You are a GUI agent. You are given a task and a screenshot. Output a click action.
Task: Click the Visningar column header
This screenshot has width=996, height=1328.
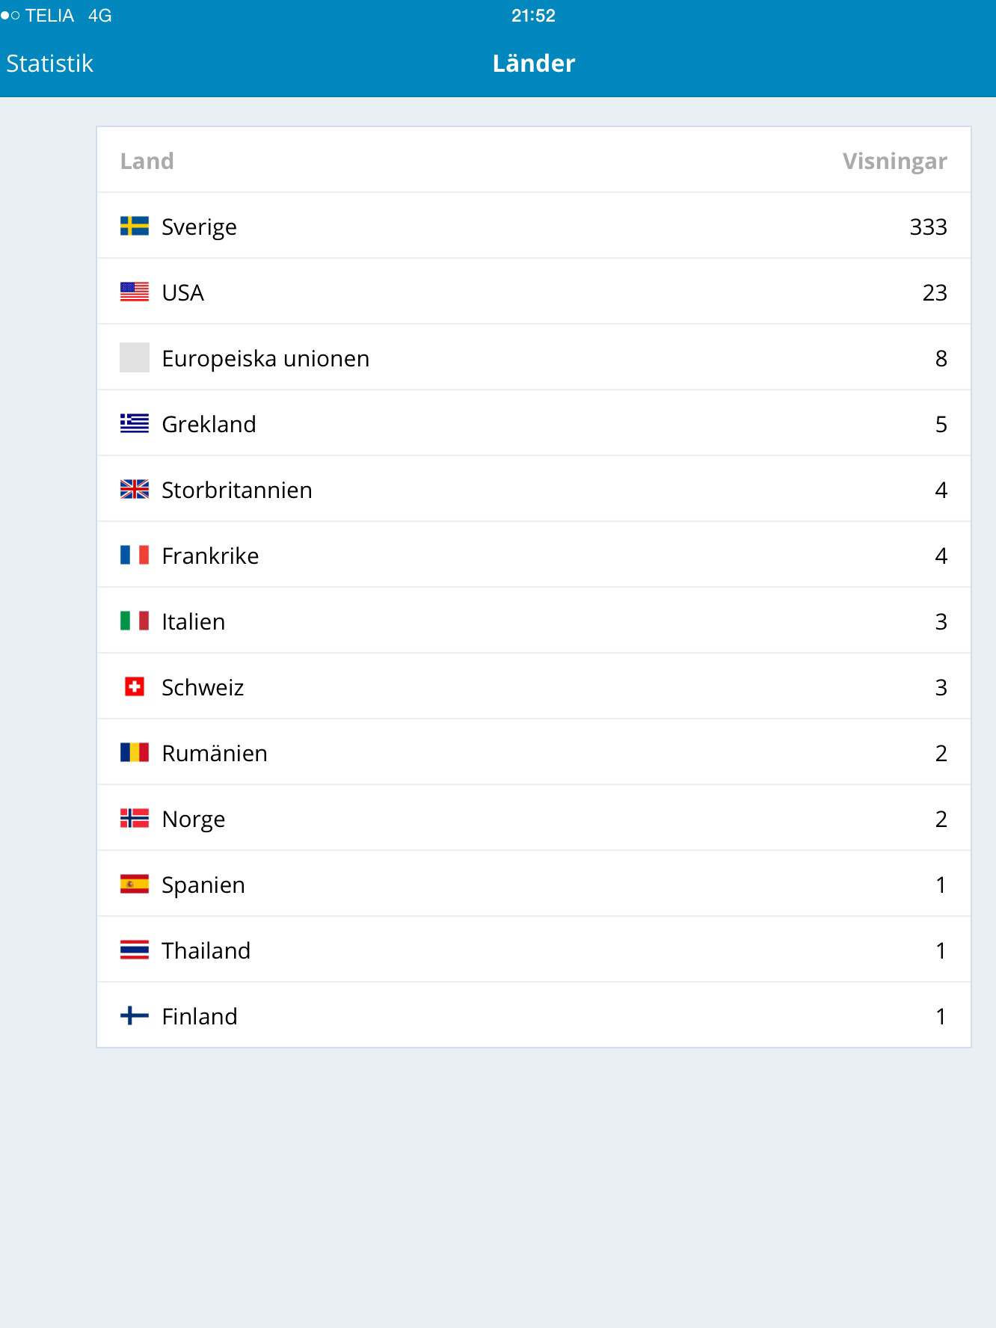(x=894, y=161)
